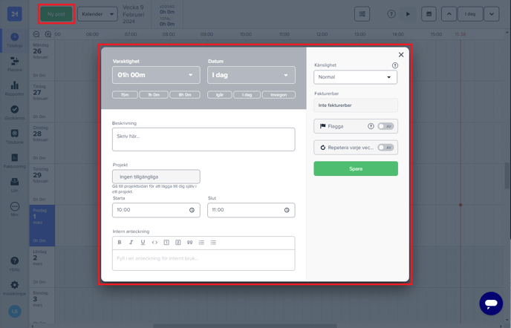The width and height of the screenshot is (511, 328).
Task: Click the bold formatting icon in note editor
Action: (x=120, y=242)
